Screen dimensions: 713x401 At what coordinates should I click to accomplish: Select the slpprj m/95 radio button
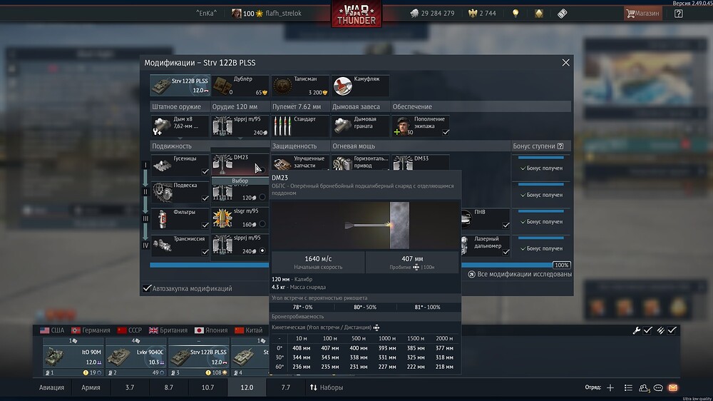point(262,250)
